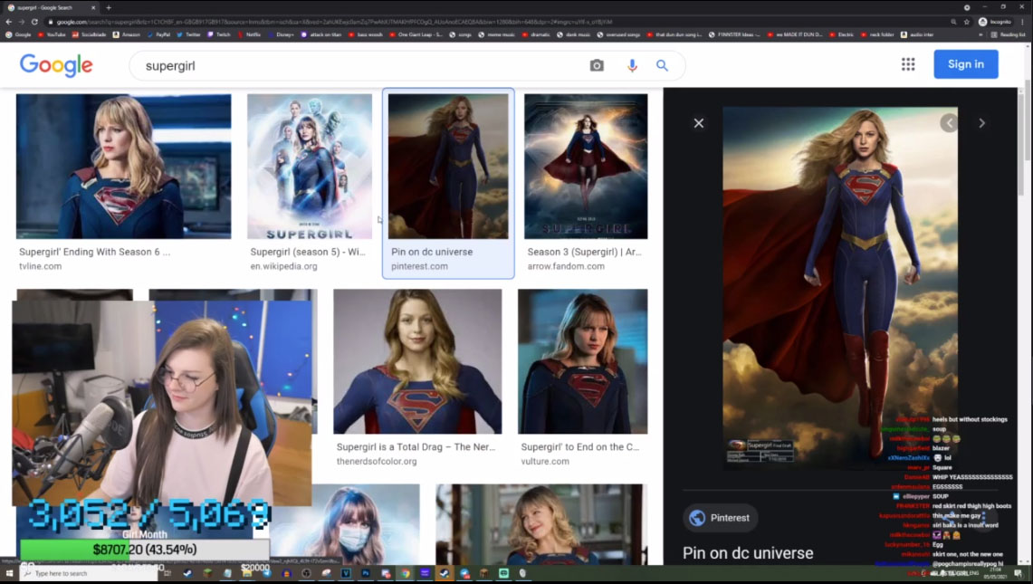This screenshot has height=584, width=1033.
Task: Open the Supergirl season 5 Wikipedia thumbnail
Action: (x=310, y=166)
